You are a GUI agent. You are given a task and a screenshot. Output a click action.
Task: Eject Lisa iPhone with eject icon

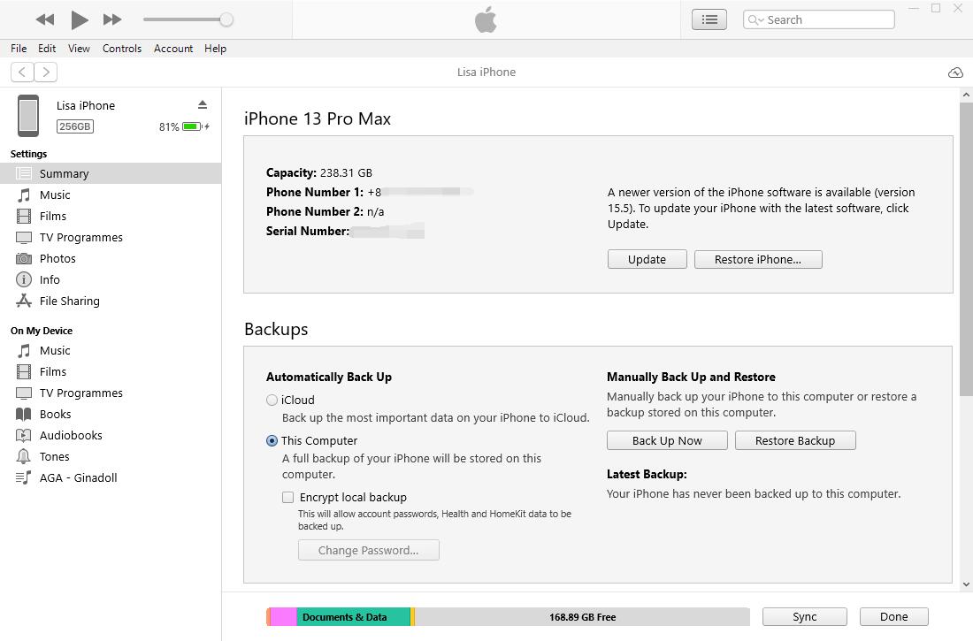[203, 104]
